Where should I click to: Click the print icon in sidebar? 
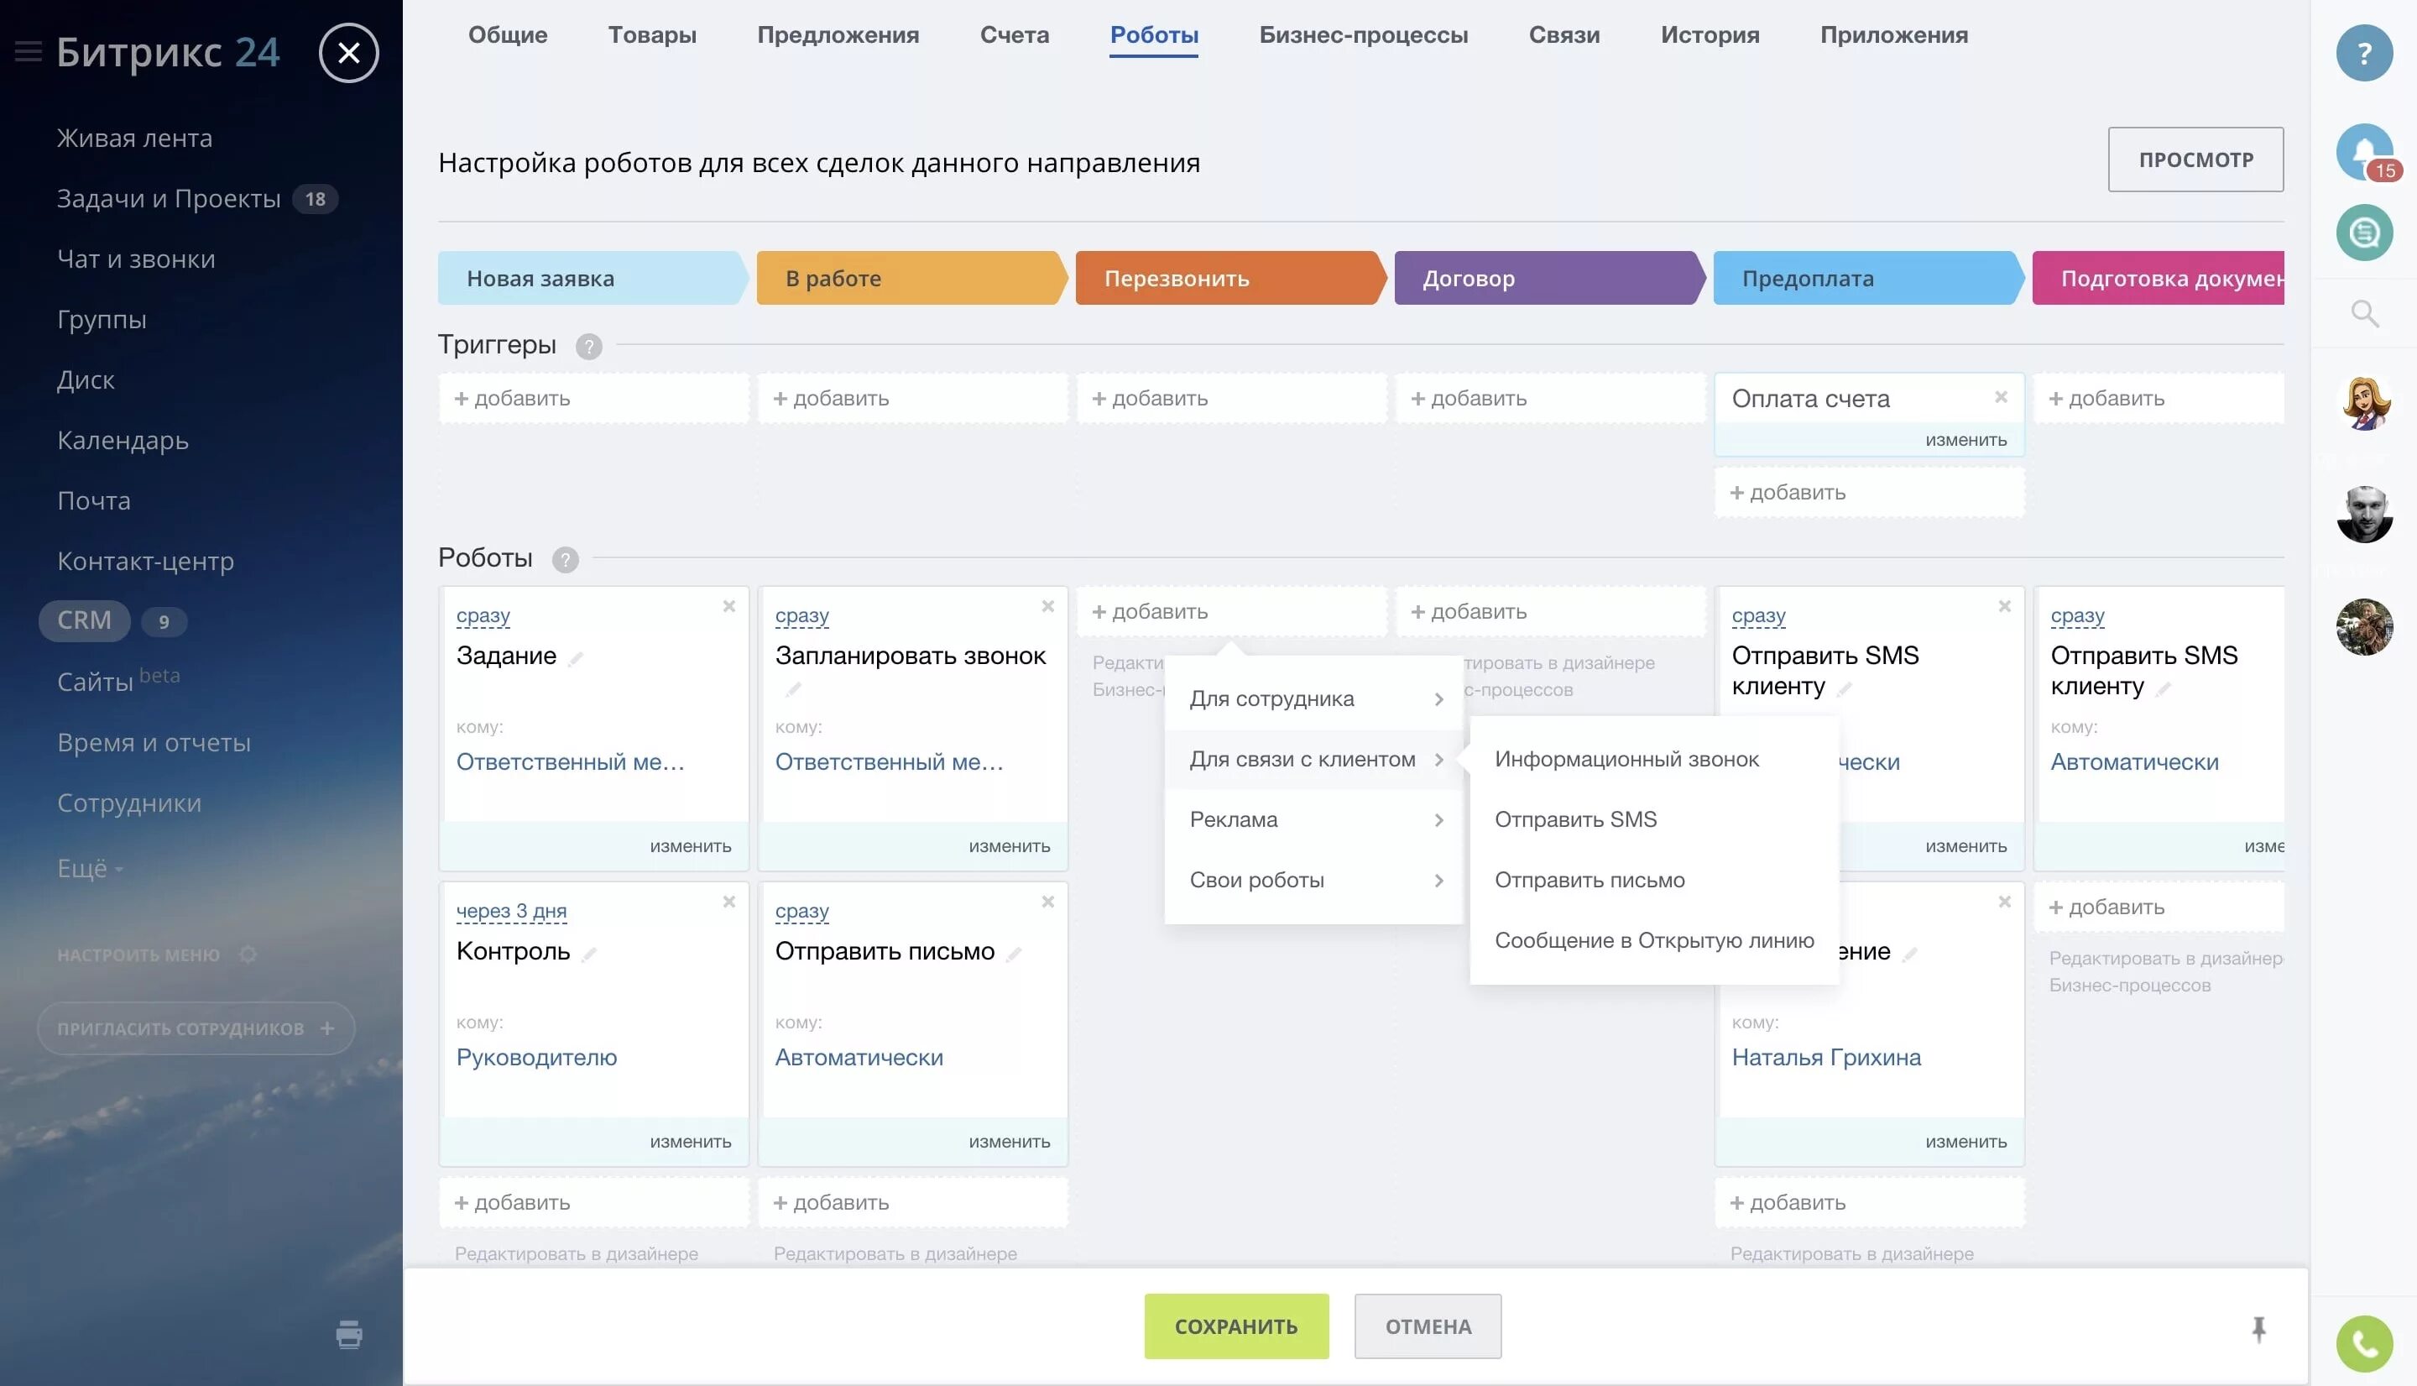point(349,1335)
